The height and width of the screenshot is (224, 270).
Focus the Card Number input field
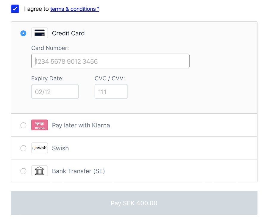point(110,61)
